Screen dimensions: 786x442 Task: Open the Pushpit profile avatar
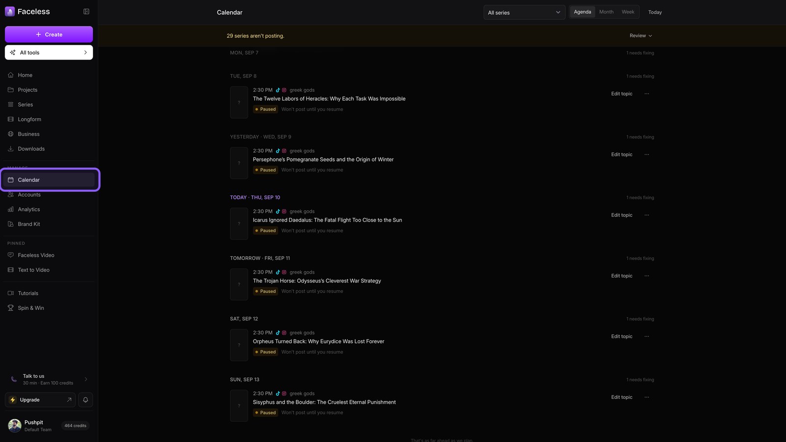pyautogui.click(x=15, y=426)
